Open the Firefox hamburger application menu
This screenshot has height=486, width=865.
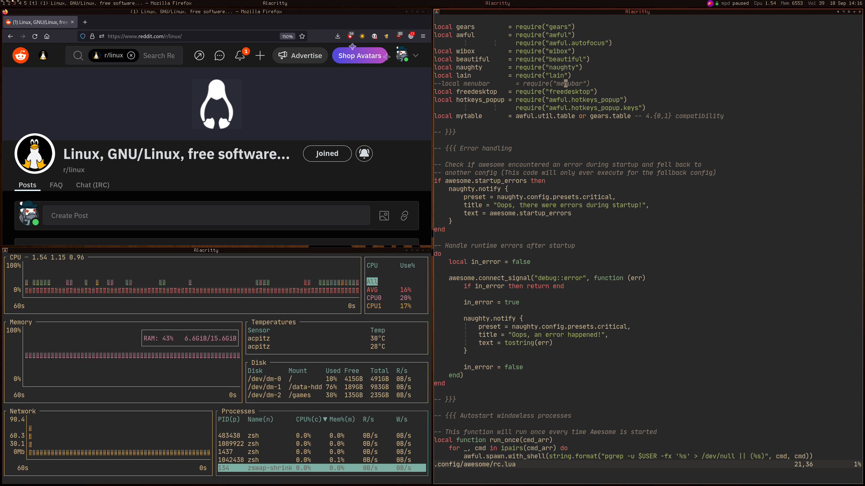pyautogui.click(x=423, y=36)
